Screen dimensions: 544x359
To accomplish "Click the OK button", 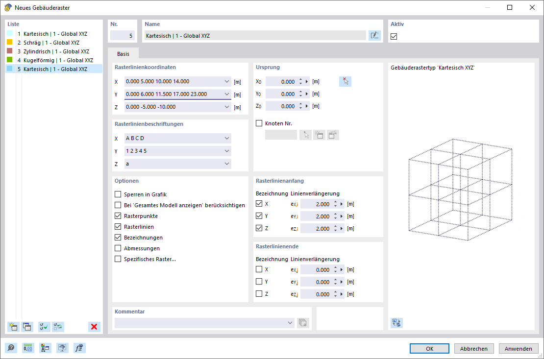I will click(429, 349).
